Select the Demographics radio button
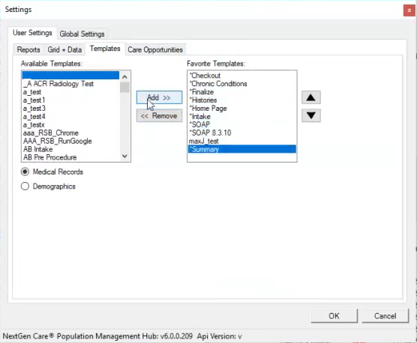 [x=25, y=186]
